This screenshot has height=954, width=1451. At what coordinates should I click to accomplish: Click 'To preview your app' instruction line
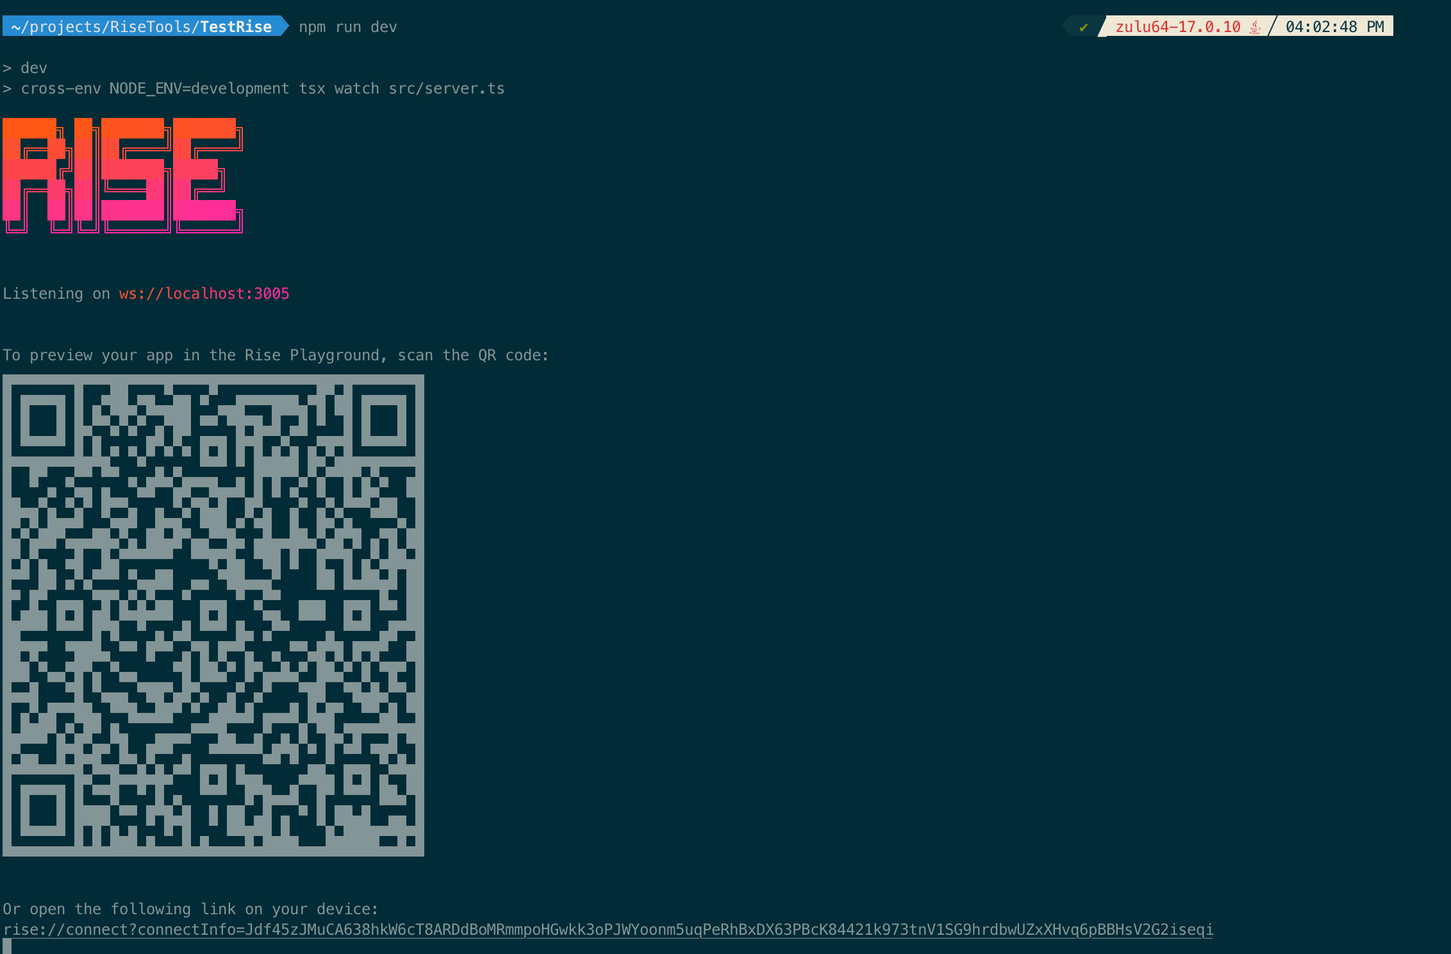(276, 355)
